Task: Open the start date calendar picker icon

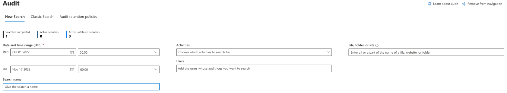Action: click(72, 52)
